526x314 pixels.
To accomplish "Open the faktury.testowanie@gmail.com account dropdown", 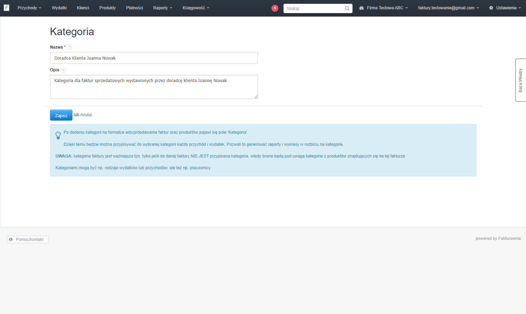I will tap(448, 8).
